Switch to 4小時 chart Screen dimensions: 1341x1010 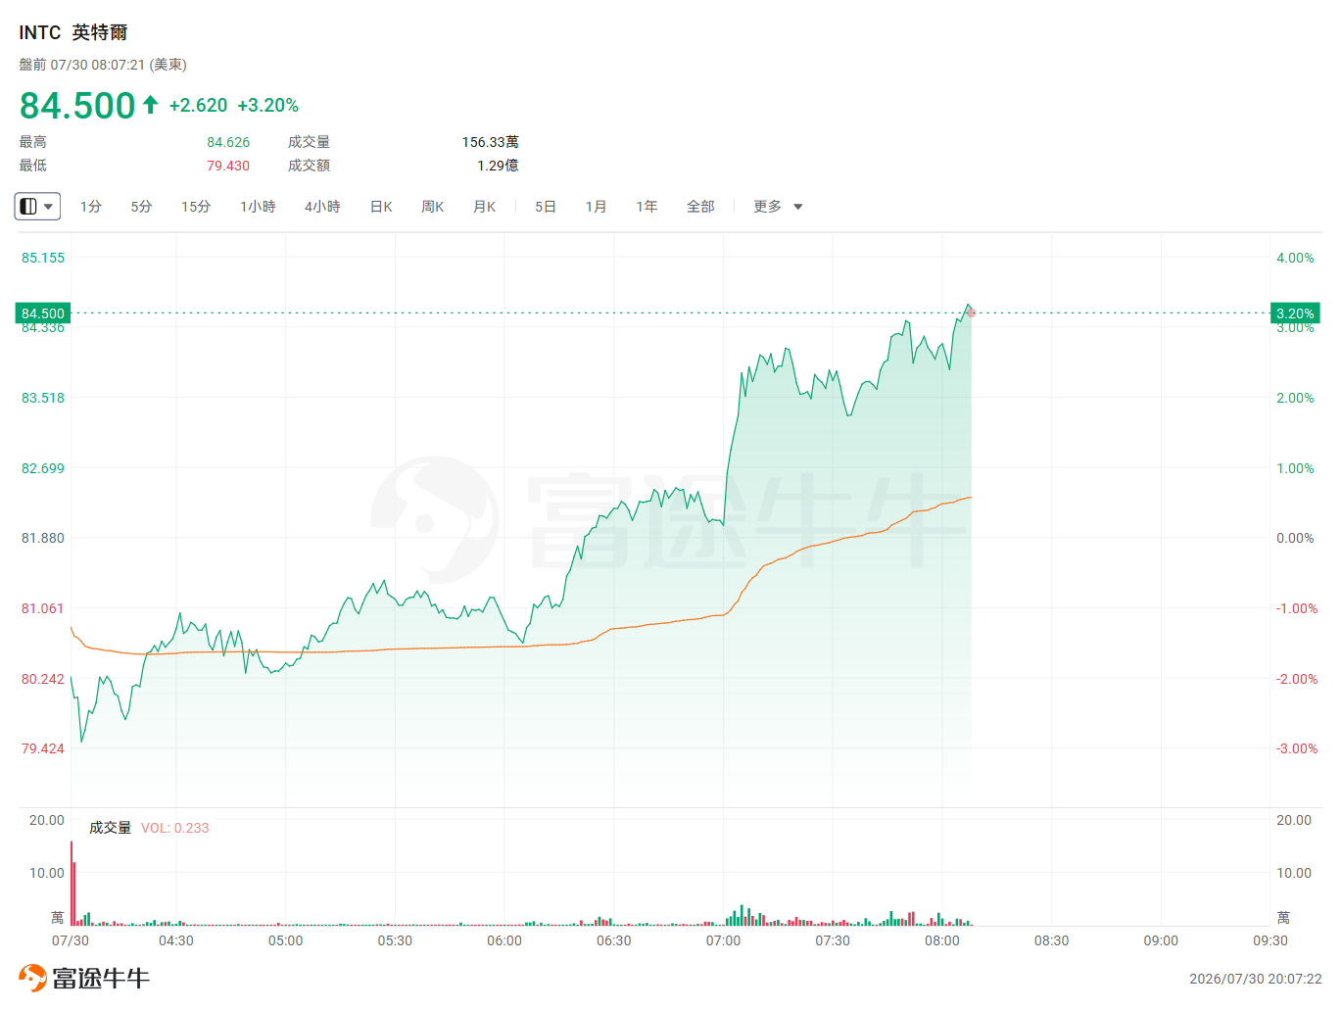[322, 207]
